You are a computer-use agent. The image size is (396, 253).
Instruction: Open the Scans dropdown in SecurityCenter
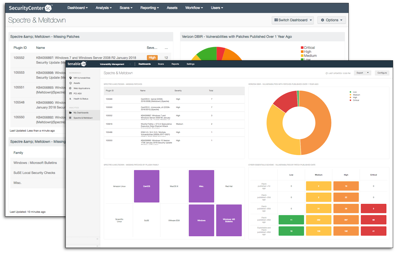click(x=126, y=8)
